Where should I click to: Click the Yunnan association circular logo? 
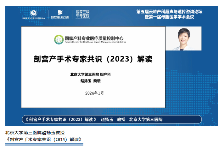(x=34, y=13)
